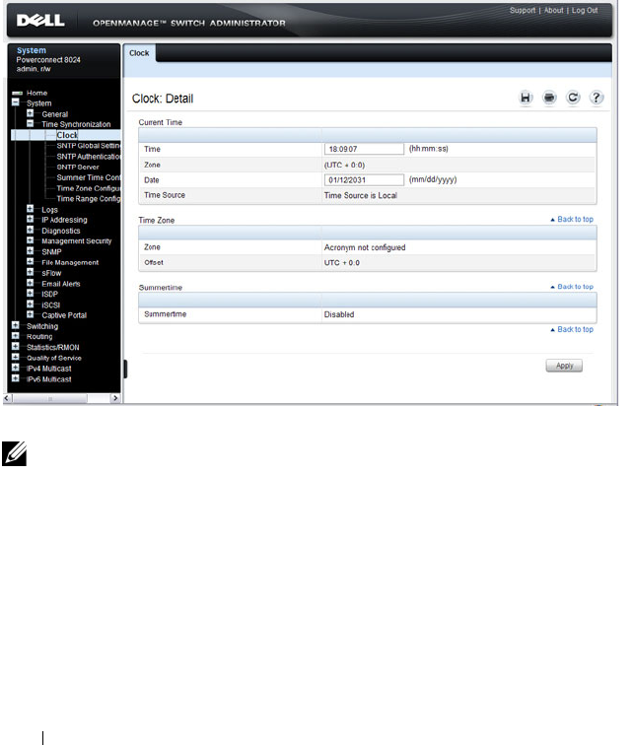This screenshot has width=632, height=745.
Task: Click the Dell logo in the header
Action: (x=40, y=21)
